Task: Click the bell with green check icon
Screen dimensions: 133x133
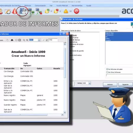Action: (47, 11)
